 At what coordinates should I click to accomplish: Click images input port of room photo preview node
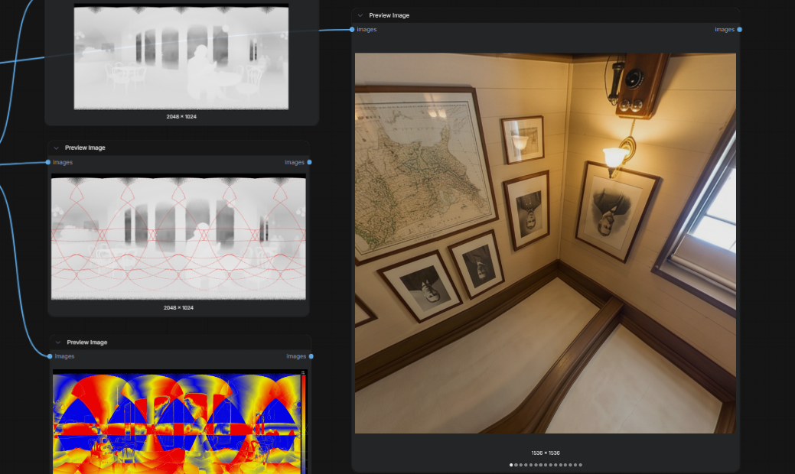click(x=352, y=29)
